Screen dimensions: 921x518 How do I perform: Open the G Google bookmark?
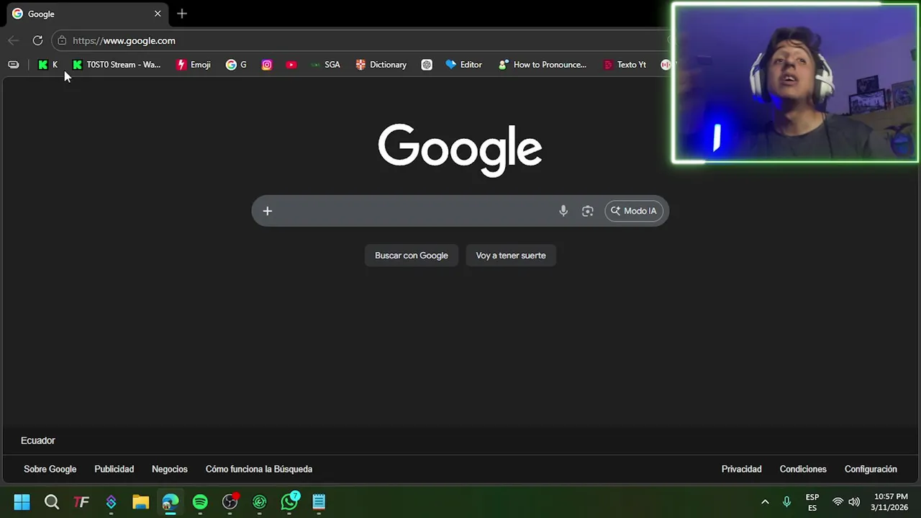(236, 65)
